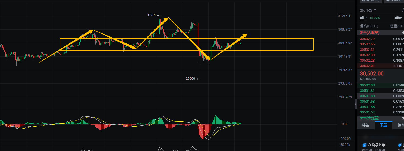This screenshot has height=151, width=404.
Task: Select bid price 30501.81 in order book
Action: [367, 91]
